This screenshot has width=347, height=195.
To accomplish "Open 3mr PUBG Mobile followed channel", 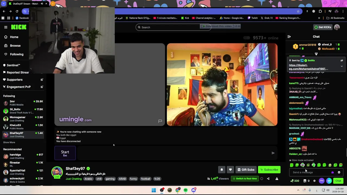I will tap(23, 103).
